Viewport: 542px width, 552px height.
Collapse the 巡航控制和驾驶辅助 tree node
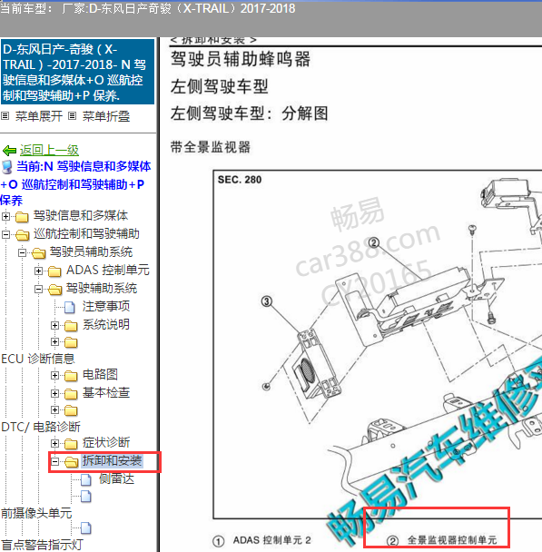click(6, 234)
